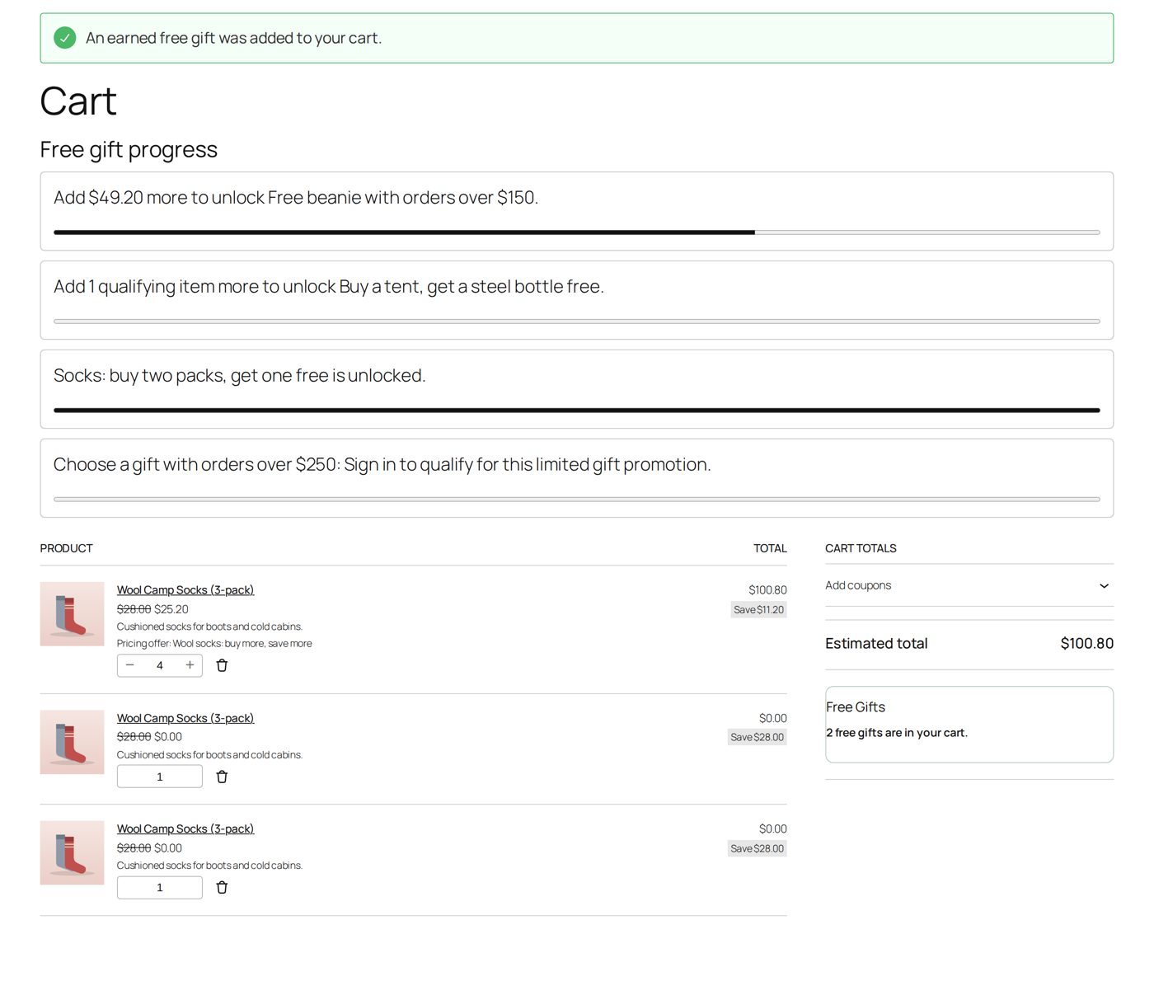Image resolution: width=1154 pixels, height=981 pixels.
Task: Click 'Add 1 qualifying item more' message
Action: tap(329, 287)
